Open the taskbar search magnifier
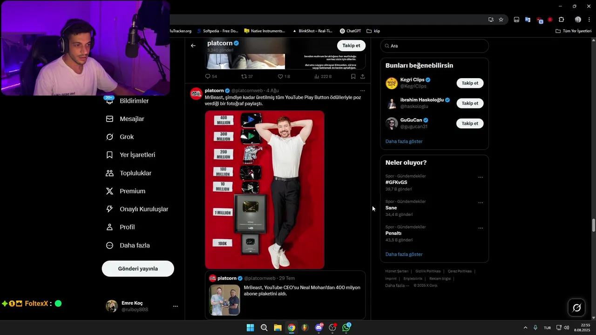The width and height of the screenshot is (596, 335). 264,328
